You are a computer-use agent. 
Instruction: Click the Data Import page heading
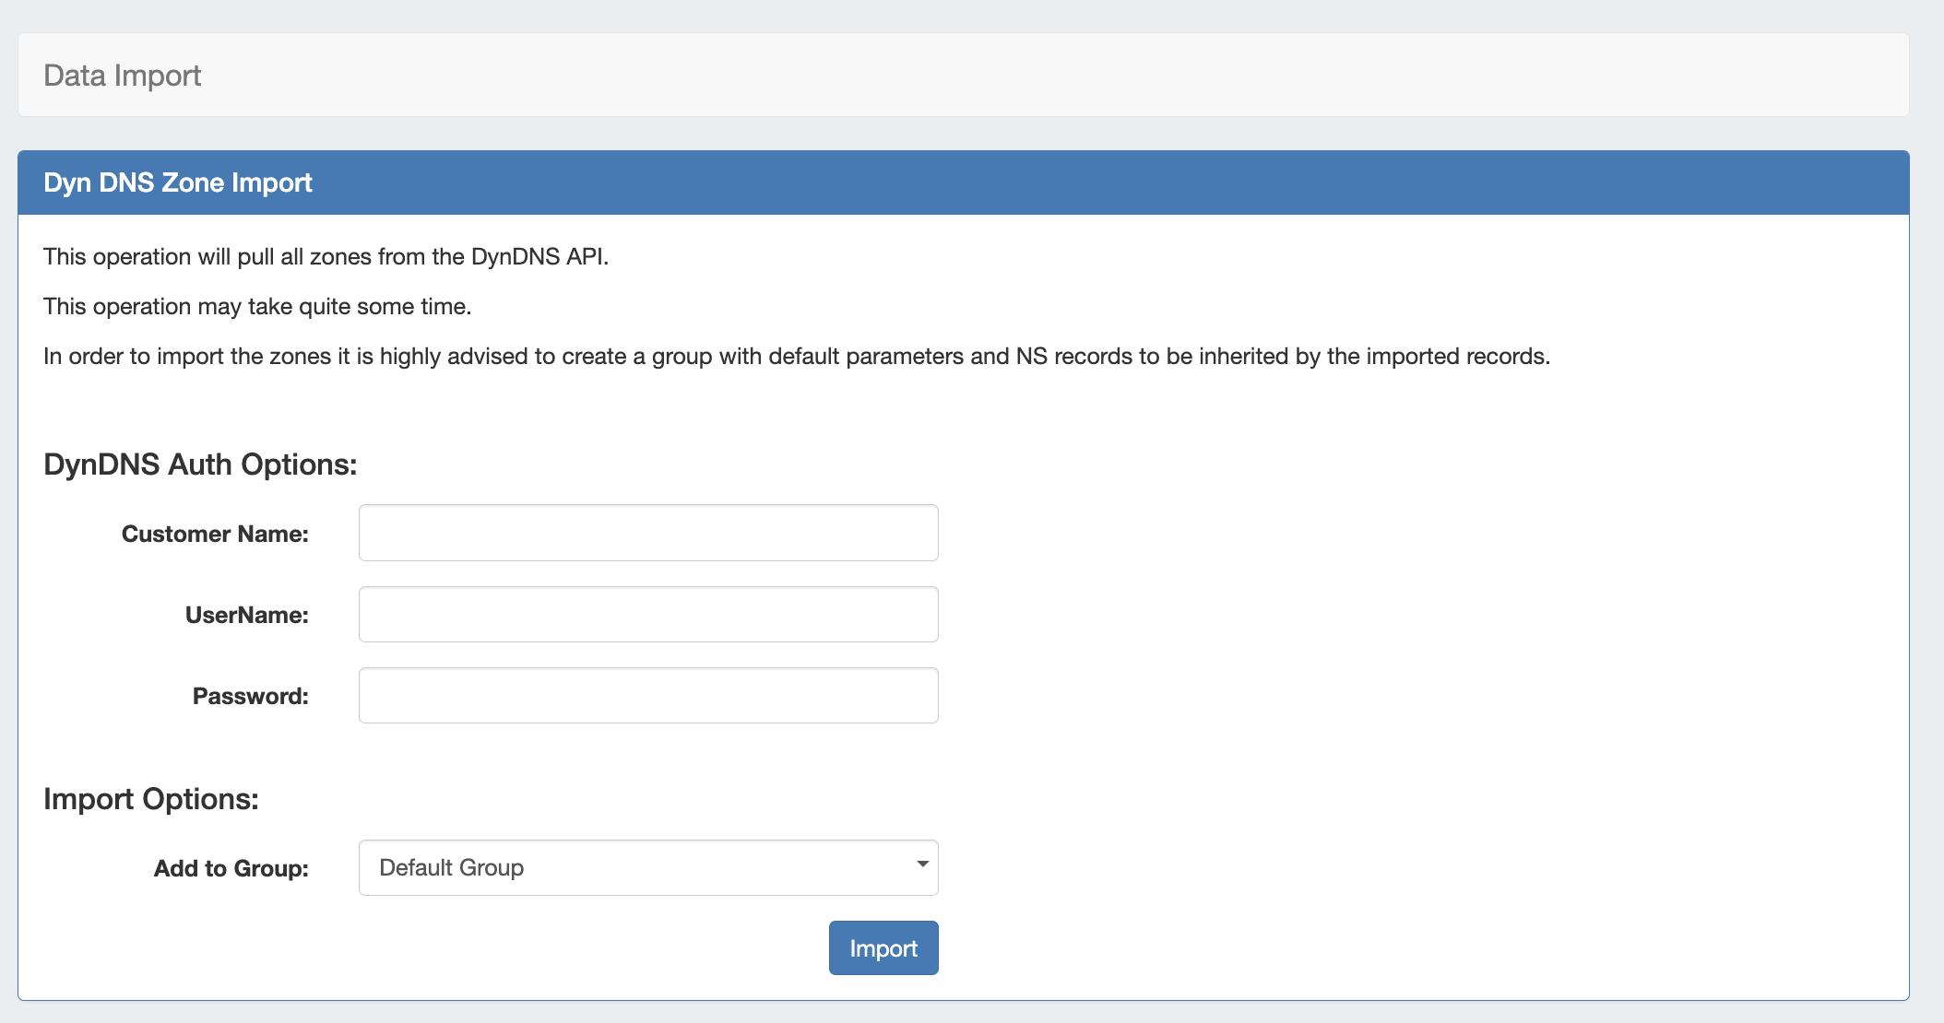(x=122, y=76)
